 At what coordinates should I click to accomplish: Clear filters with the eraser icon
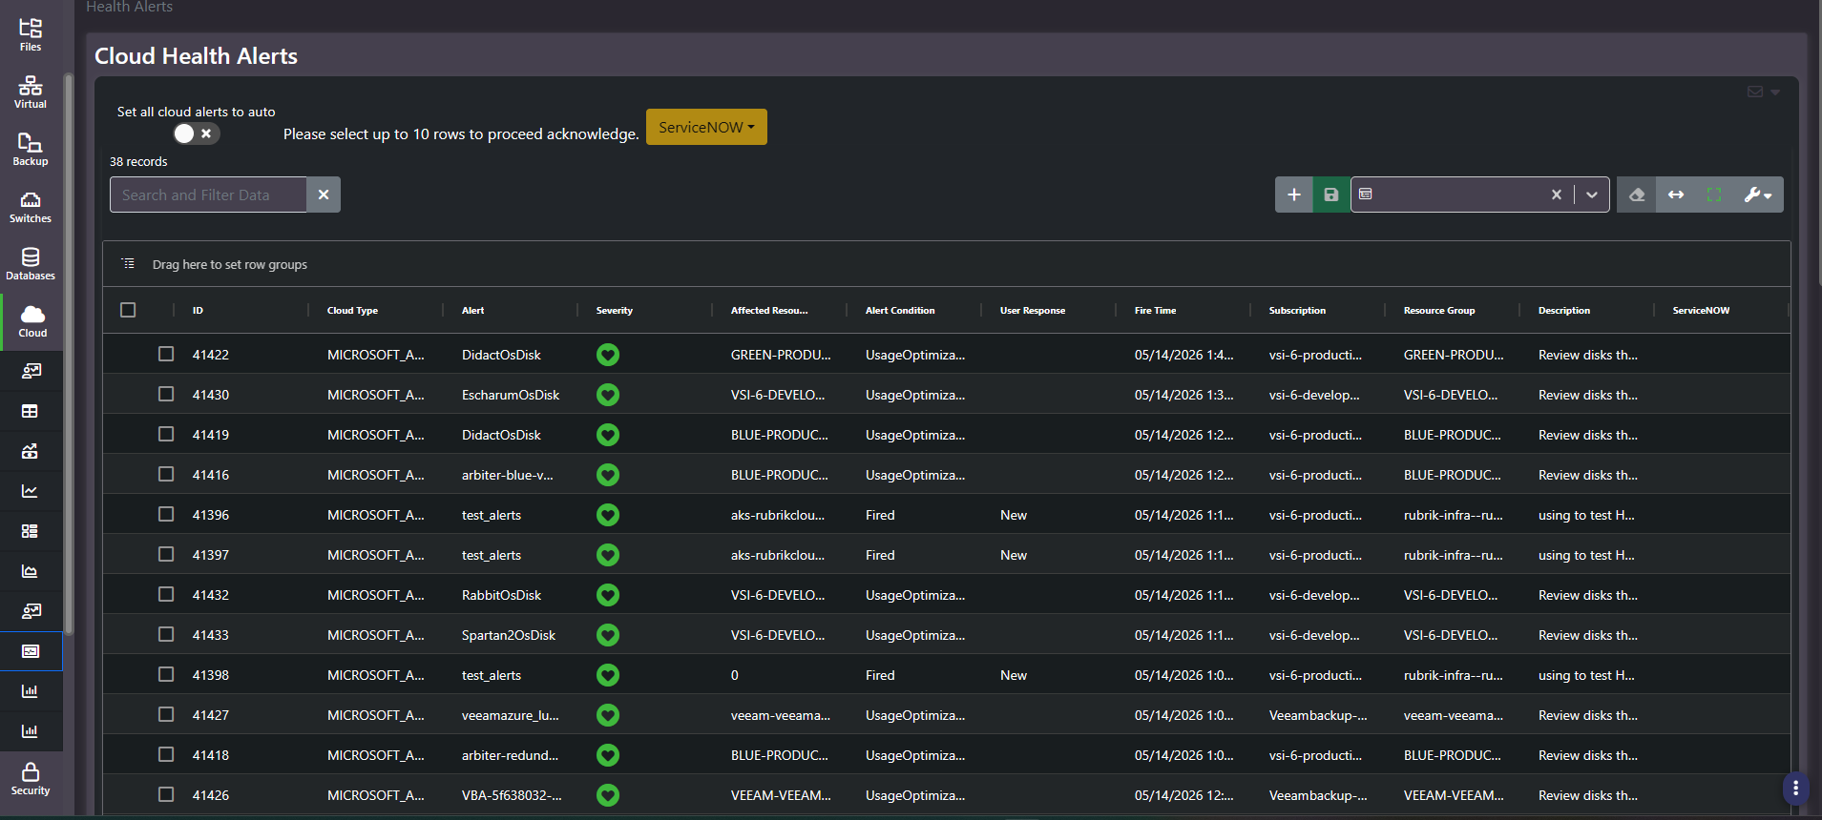[x=1637, y=195]
